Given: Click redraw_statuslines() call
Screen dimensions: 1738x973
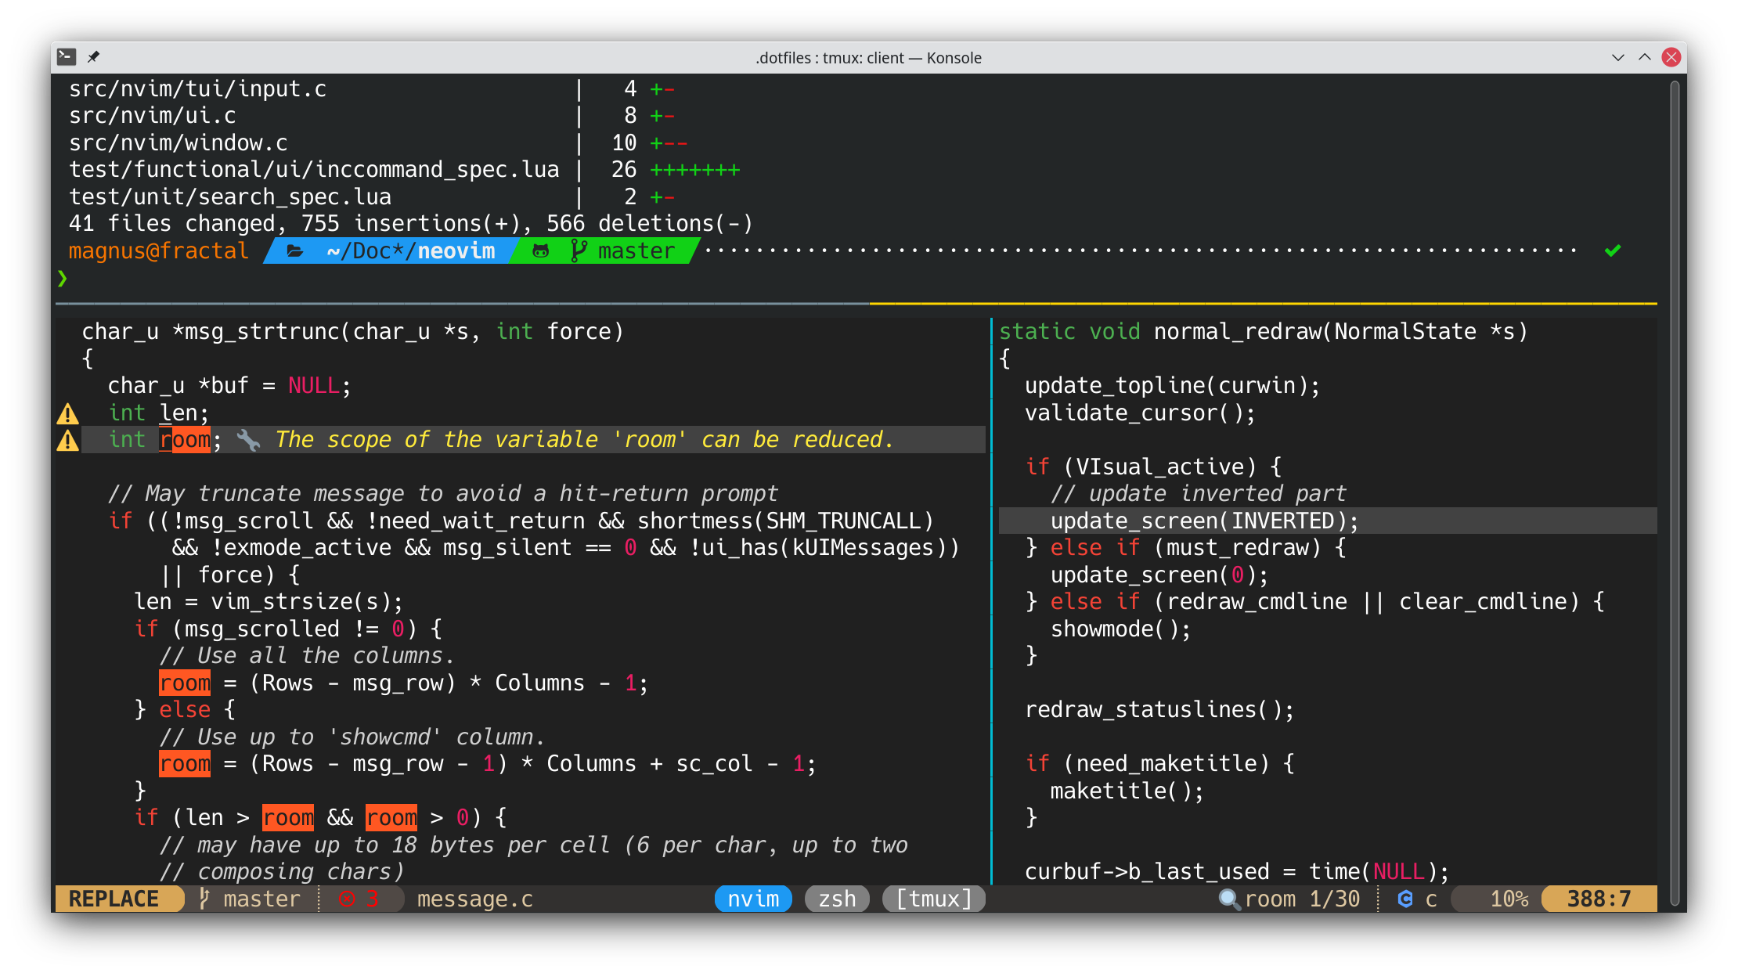Looking at the screenshot, I should click(1159, 710).
